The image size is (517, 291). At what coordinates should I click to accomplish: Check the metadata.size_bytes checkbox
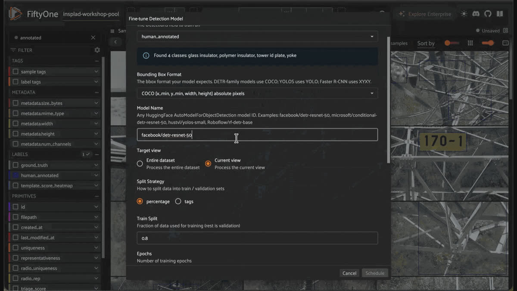(16, 103)
